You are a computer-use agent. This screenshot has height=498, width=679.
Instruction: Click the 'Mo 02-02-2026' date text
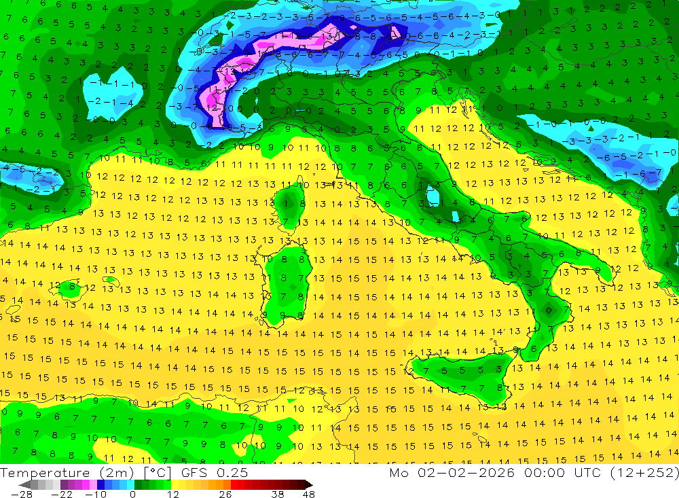tap(452, 473)
